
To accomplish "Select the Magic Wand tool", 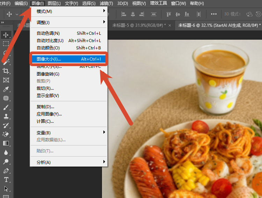I will [x=6, y=62].
